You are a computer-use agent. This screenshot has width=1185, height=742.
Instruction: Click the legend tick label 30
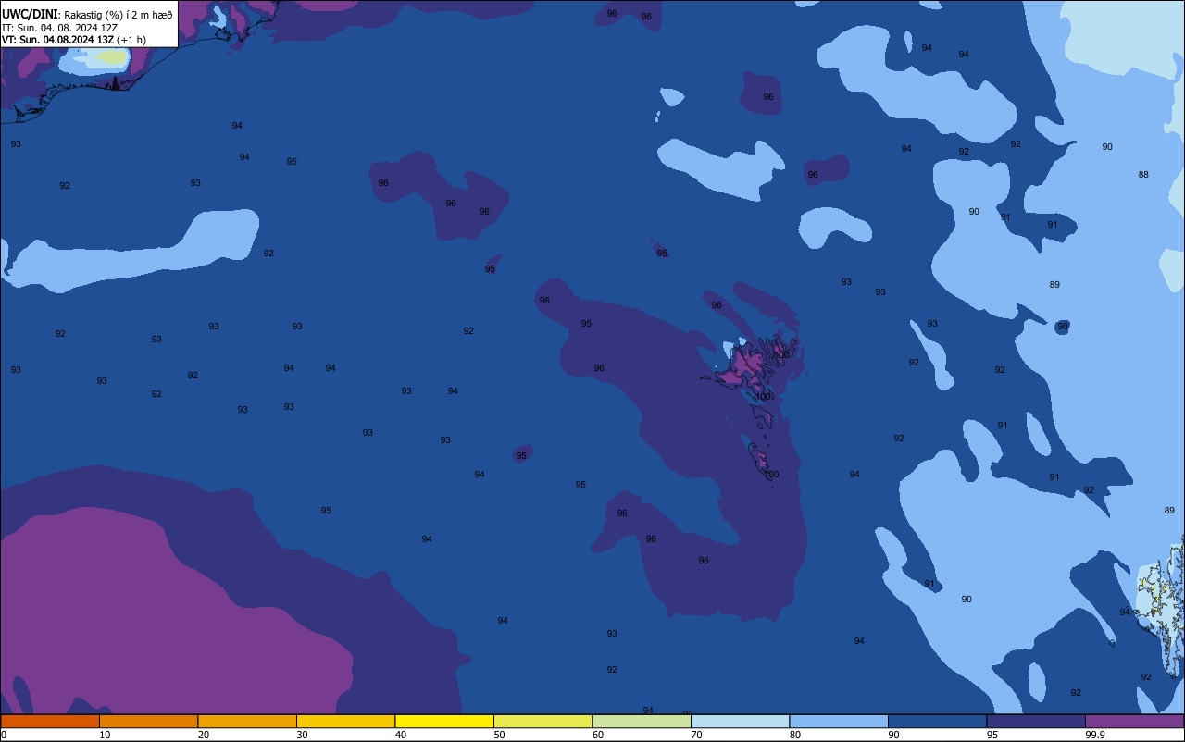point(302,735)
